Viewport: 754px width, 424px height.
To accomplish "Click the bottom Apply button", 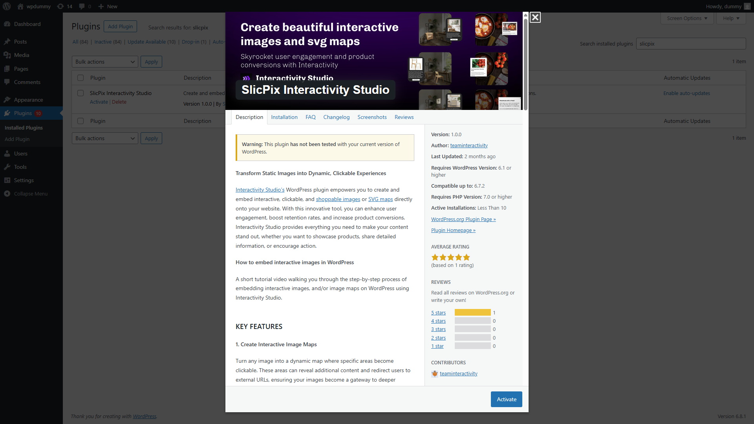I will click(x=151, y=138).
